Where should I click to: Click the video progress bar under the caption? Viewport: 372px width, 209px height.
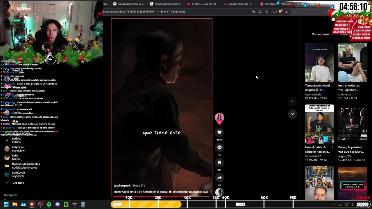162,196
